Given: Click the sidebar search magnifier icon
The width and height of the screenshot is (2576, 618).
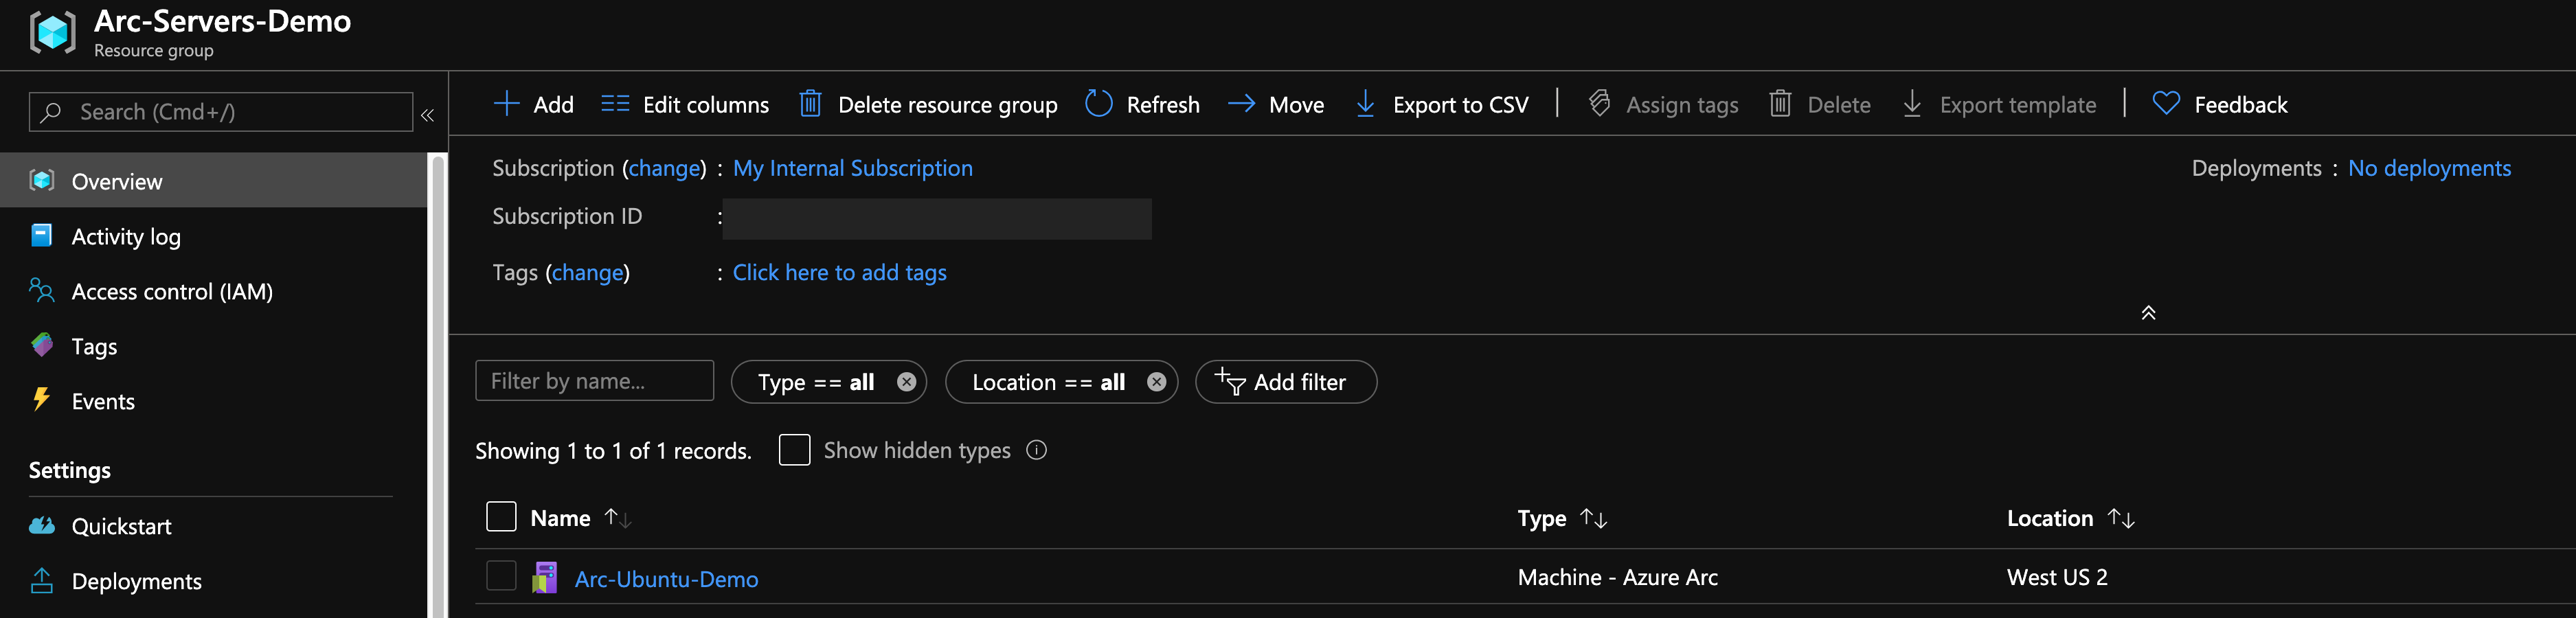Looking at the screenshot, I should pos(51,112).
